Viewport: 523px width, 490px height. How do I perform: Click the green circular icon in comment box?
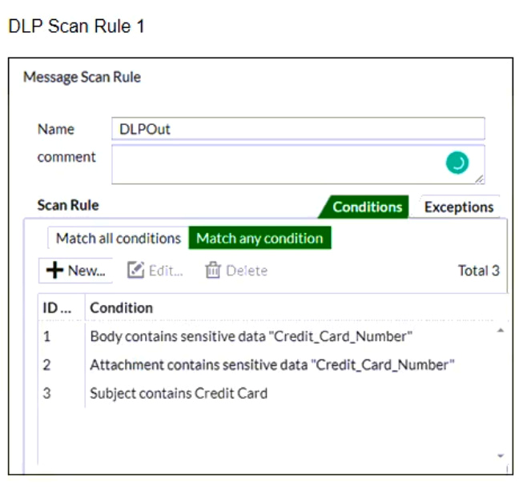click(x=457, y=163)
